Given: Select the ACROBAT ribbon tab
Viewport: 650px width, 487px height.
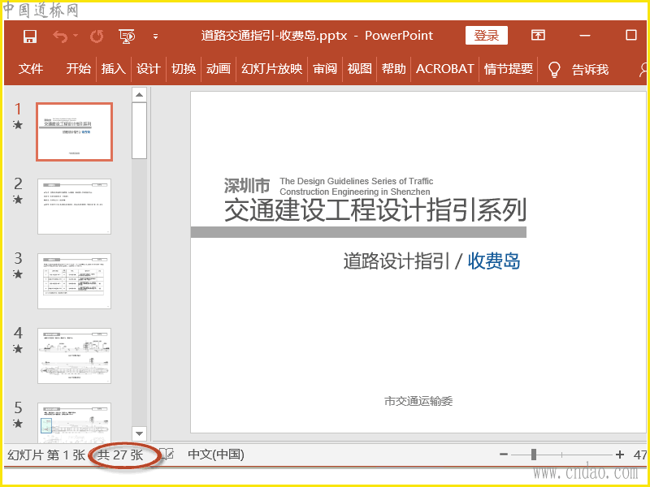Looking at the screenshot, I should [444, 68].
